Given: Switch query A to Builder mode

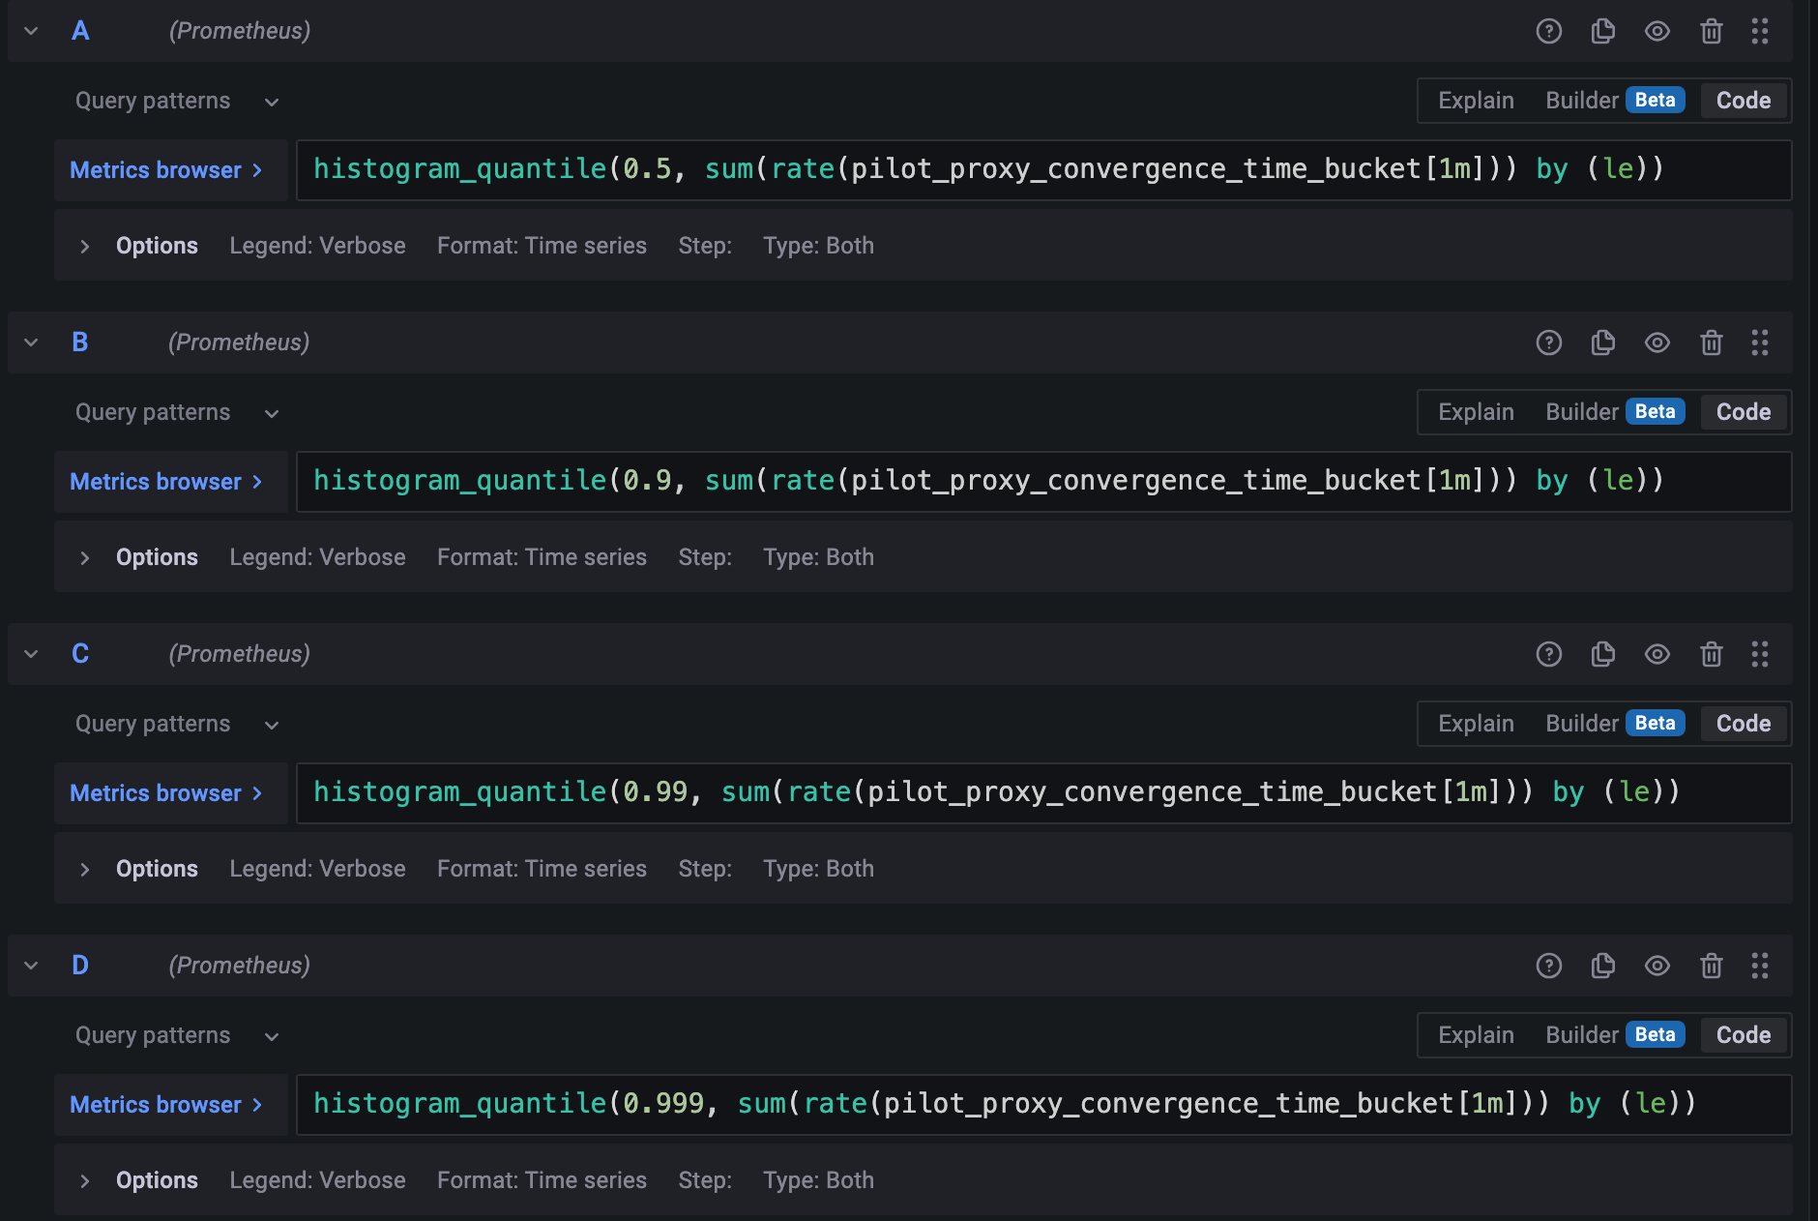Looking at the screenshot, I should click(1614, 101).
